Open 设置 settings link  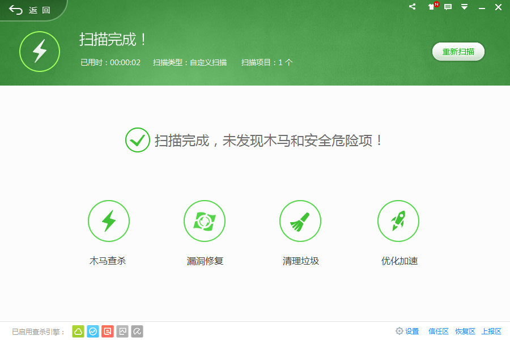(407, 331)
